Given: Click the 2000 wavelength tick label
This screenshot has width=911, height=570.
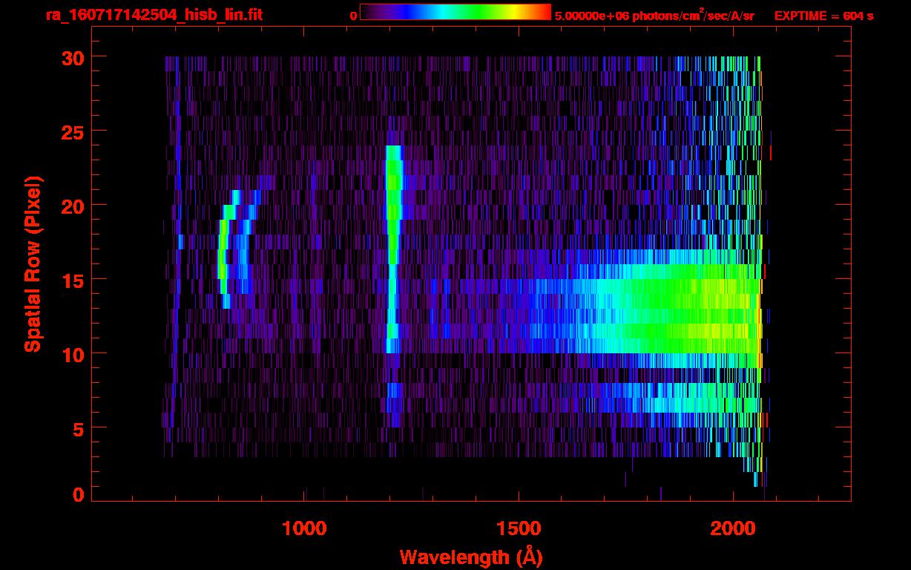Looking at the screenshot, I should 733,528.
